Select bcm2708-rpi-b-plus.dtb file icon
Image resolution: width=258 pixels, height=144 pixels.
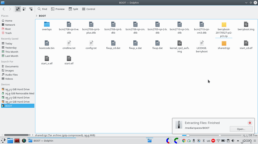click(x=91, y=24)
